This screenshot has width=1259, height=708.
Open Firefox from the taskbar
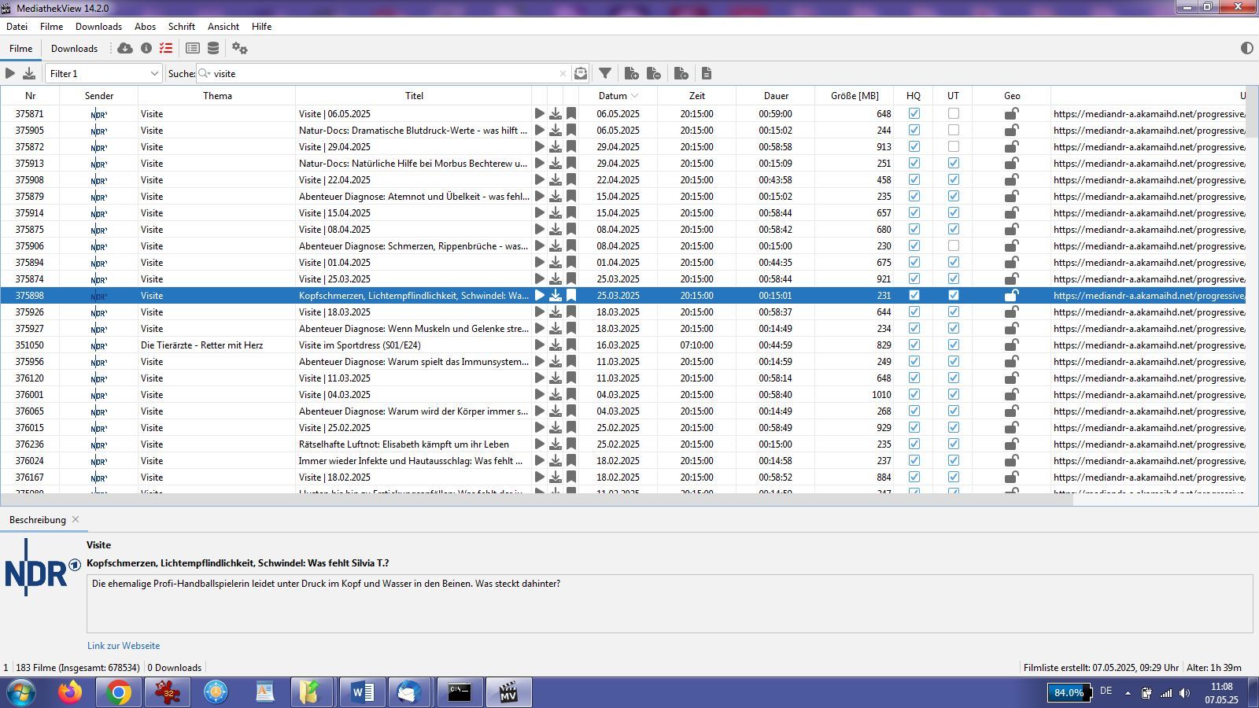coord(70,692)
